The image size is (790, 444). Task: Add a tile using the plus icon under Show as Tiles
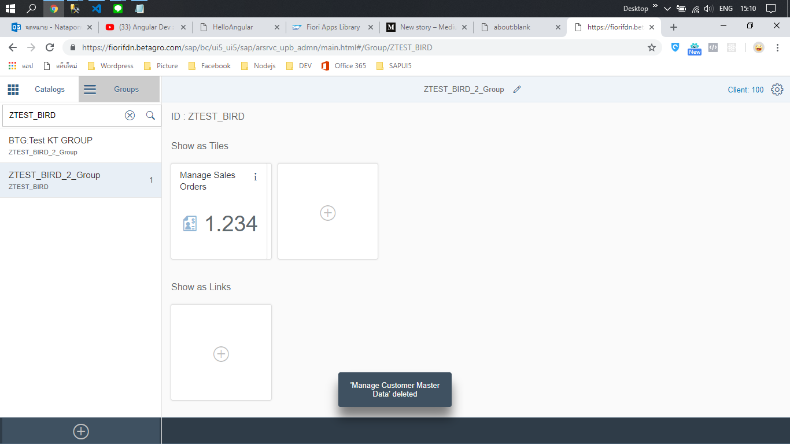point(327,213)
